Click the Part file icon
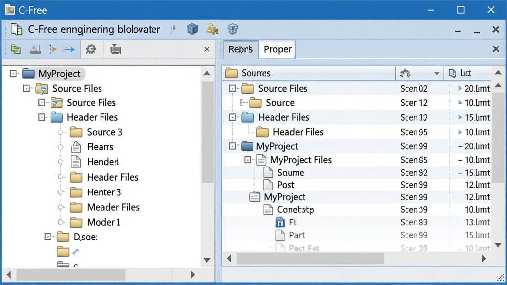 coord(280,235)
